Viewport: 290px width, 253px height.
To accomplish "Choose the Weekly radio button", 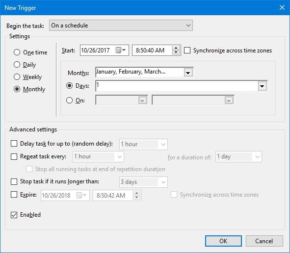I will point(17,76).
